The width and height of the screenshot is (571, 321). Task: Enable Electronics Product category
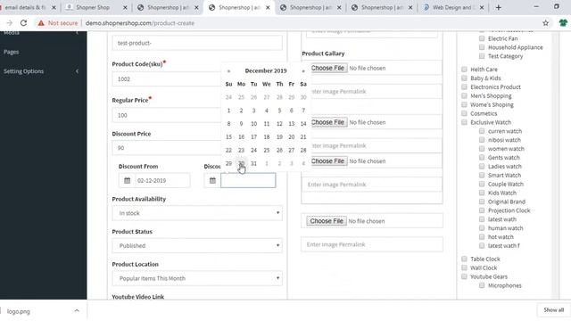(464, 86)
